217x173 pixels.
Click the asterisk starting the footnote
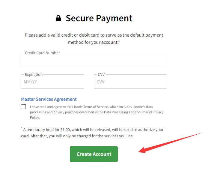click(22, 128)
